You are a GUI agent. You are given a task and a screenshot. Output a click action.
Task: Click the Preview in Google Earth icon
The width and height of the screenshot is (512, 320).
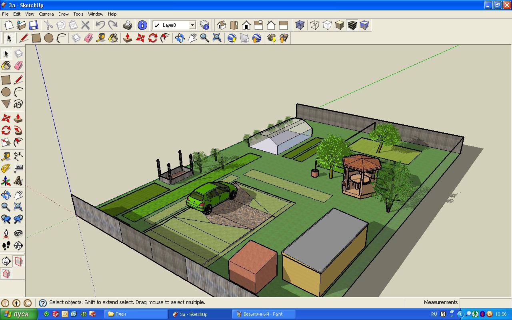(257, 38)
